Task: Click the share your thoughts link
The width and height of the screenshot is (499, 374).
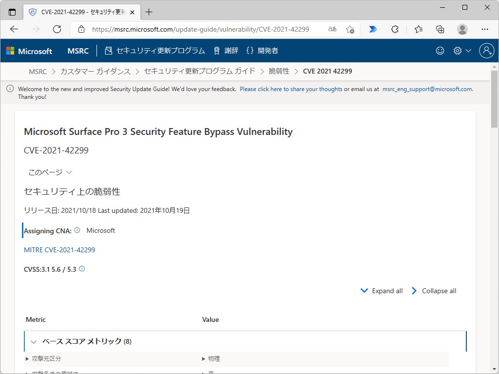Action: 291,89
